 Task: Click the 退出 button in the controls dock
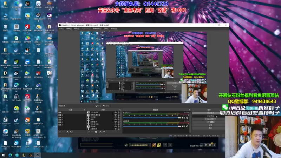(x=210, y=128)
